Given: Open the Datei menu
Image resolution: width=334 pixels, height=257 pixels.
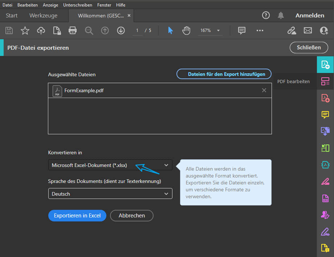Looking at the screenshot, I should 7,5.
